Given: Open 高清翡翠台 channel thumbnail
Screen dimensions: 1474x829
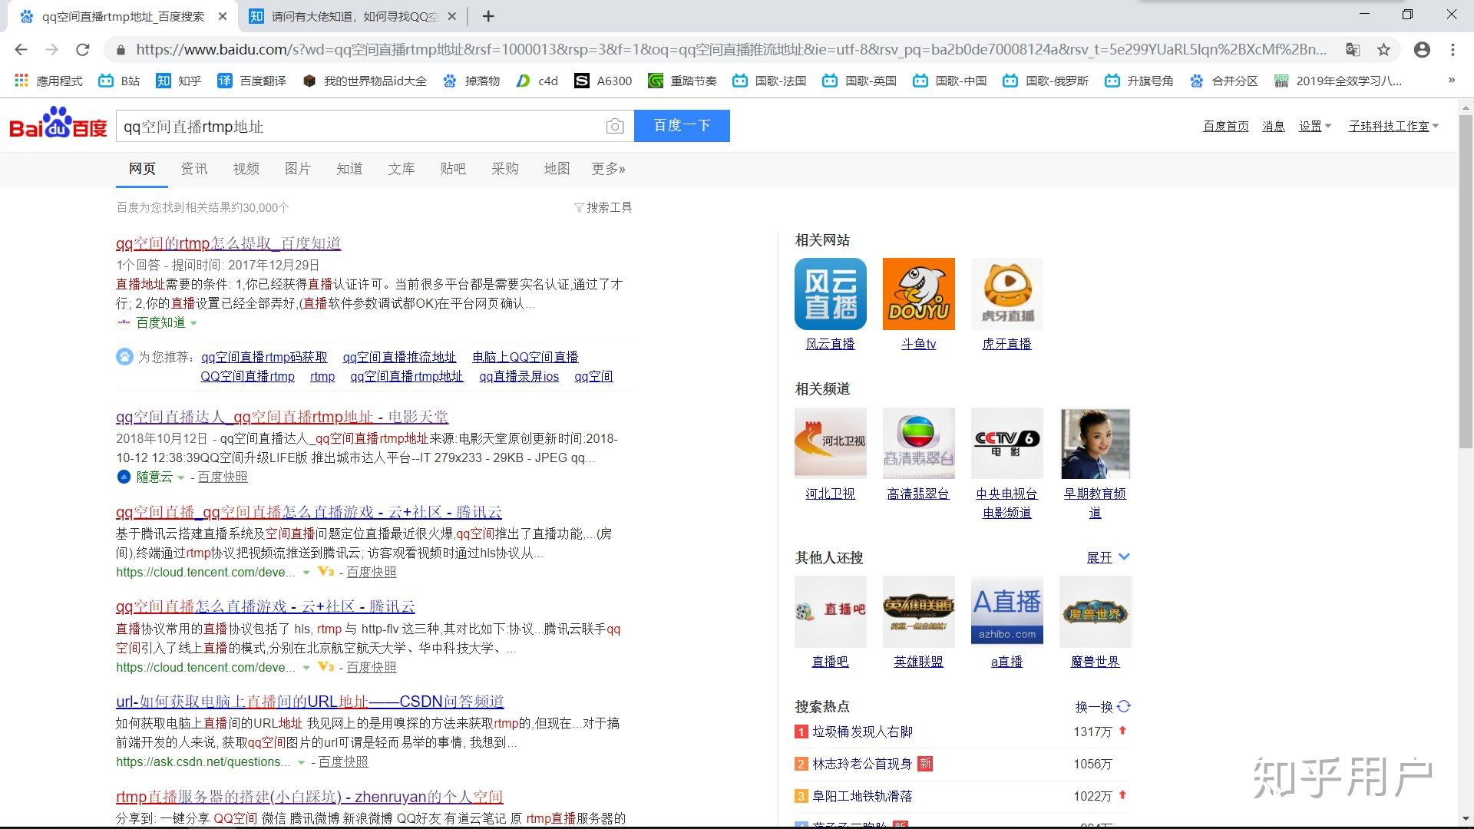Looking at the screenshot, I should [x=918, y=443].
